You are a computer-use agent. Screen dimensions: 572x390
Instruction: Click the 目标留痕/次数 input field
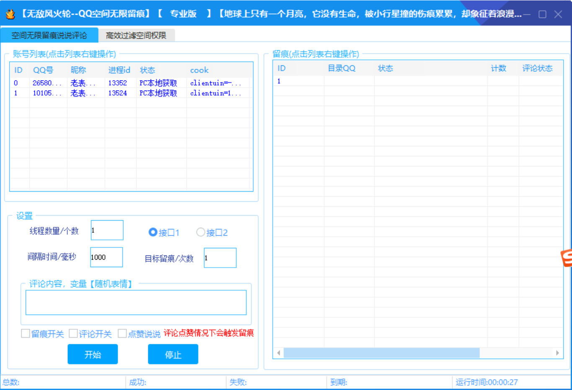point(220,258)
